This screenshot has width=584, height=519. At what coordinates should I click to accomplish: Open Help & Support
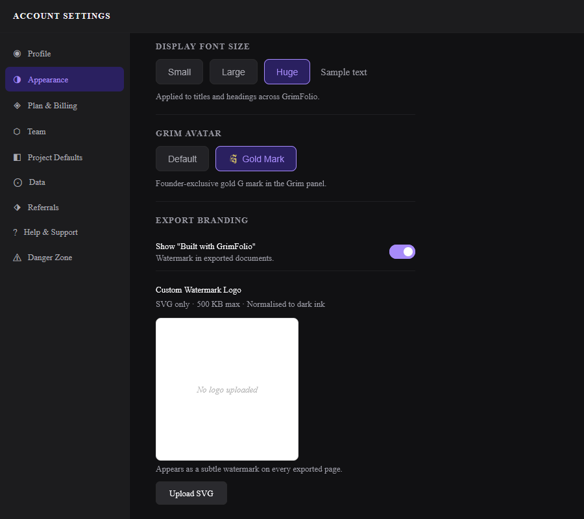point(64,232)
